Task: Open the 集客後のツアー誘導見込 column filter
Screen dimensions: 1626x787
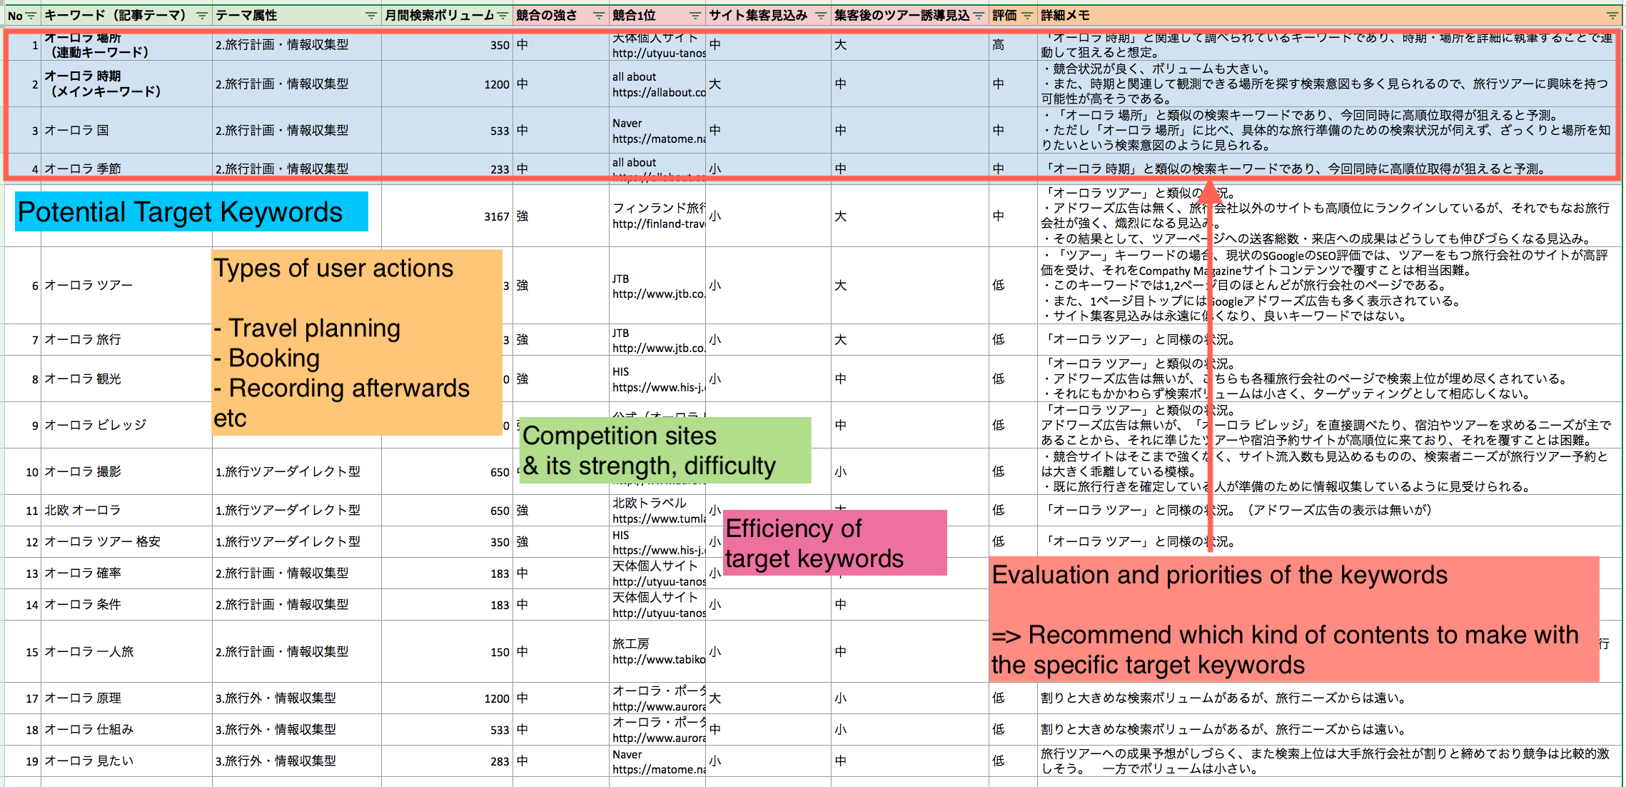Action: click(x=979, y=16)
